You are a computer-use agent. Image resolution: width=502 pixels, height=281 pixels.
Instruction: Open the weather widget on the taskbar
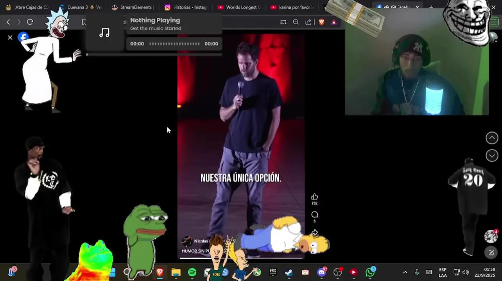(x=12, y=272)
